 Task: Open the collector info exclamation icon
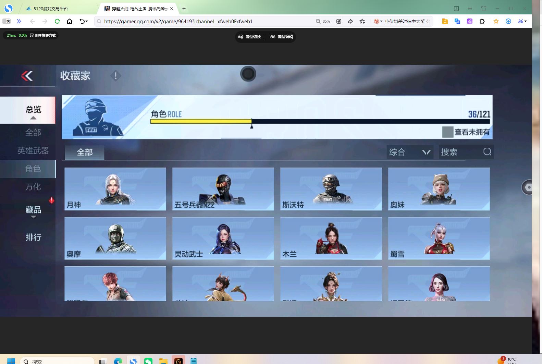click(x=115, y=76)
